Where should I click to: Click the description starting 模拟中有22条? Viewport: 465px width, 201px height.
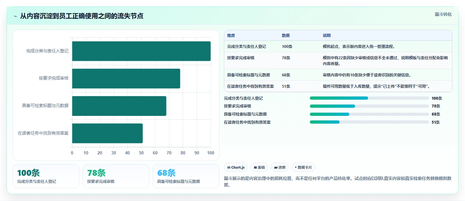point(385,61)
